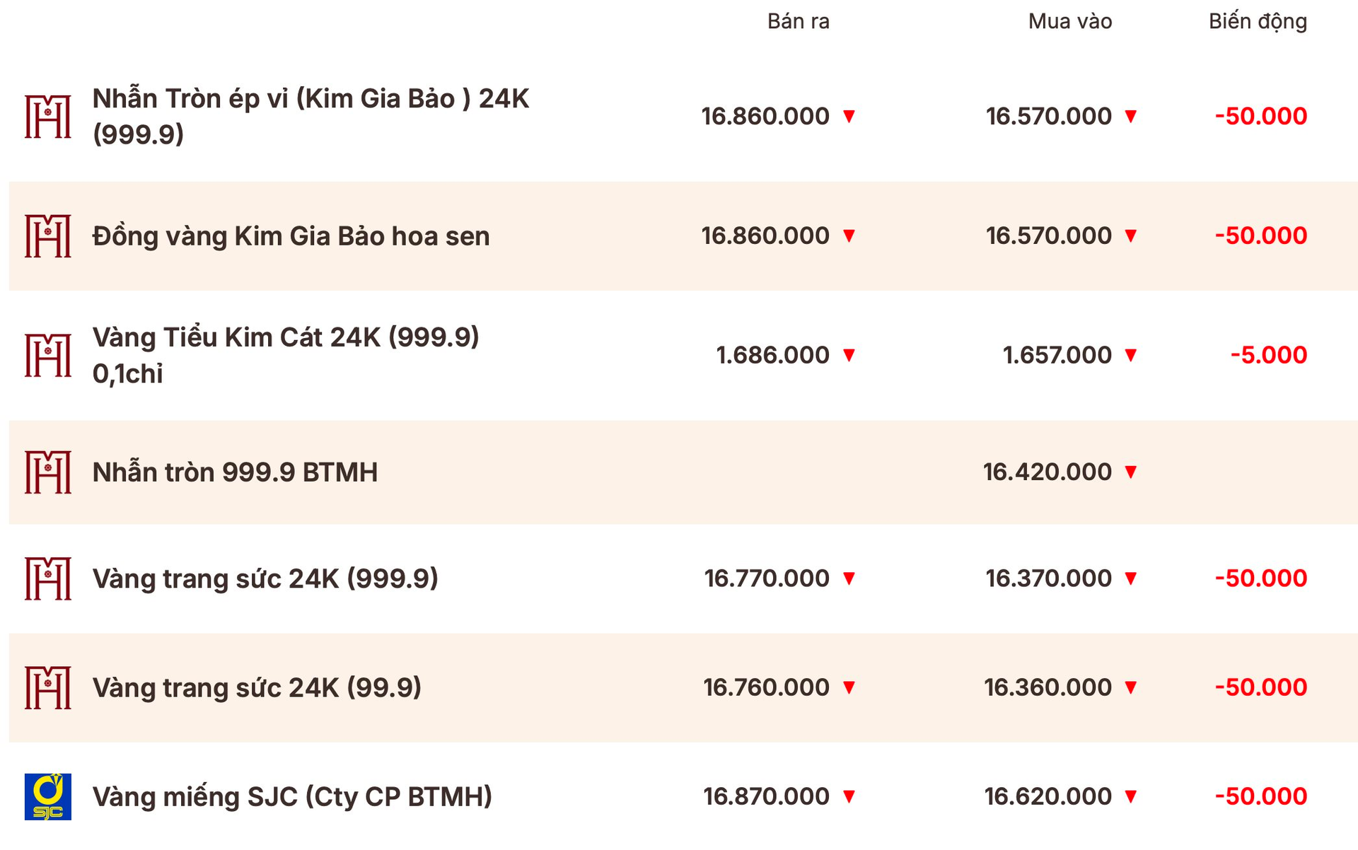The image size is (1358, 850).
Task: Click the 16.370.000 buy price
Action: [1048, 578]
